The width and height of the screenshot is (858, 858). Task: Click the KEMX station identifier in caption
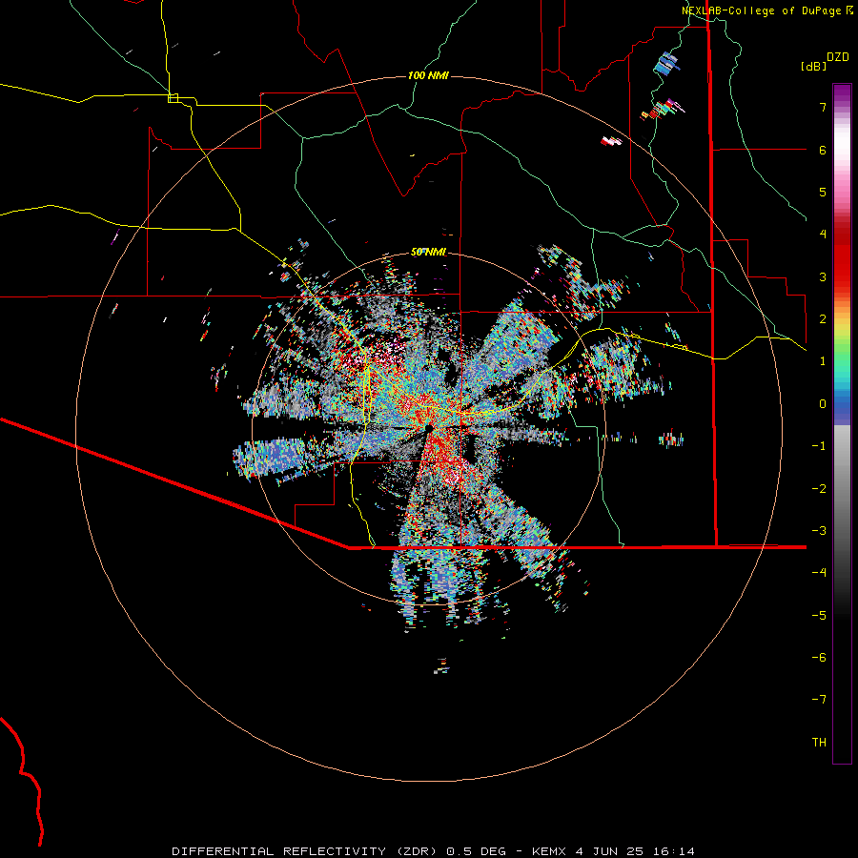549,851
